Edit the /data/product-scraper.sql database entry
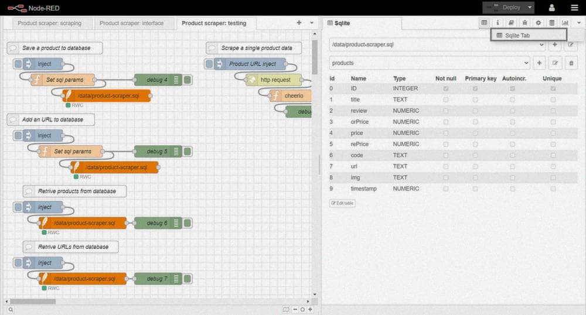 pos(571,44)
